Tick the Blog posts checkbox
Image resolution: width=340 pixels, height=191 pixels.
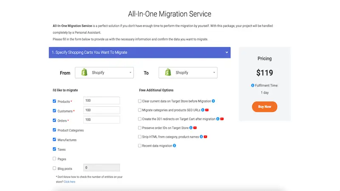54,168
